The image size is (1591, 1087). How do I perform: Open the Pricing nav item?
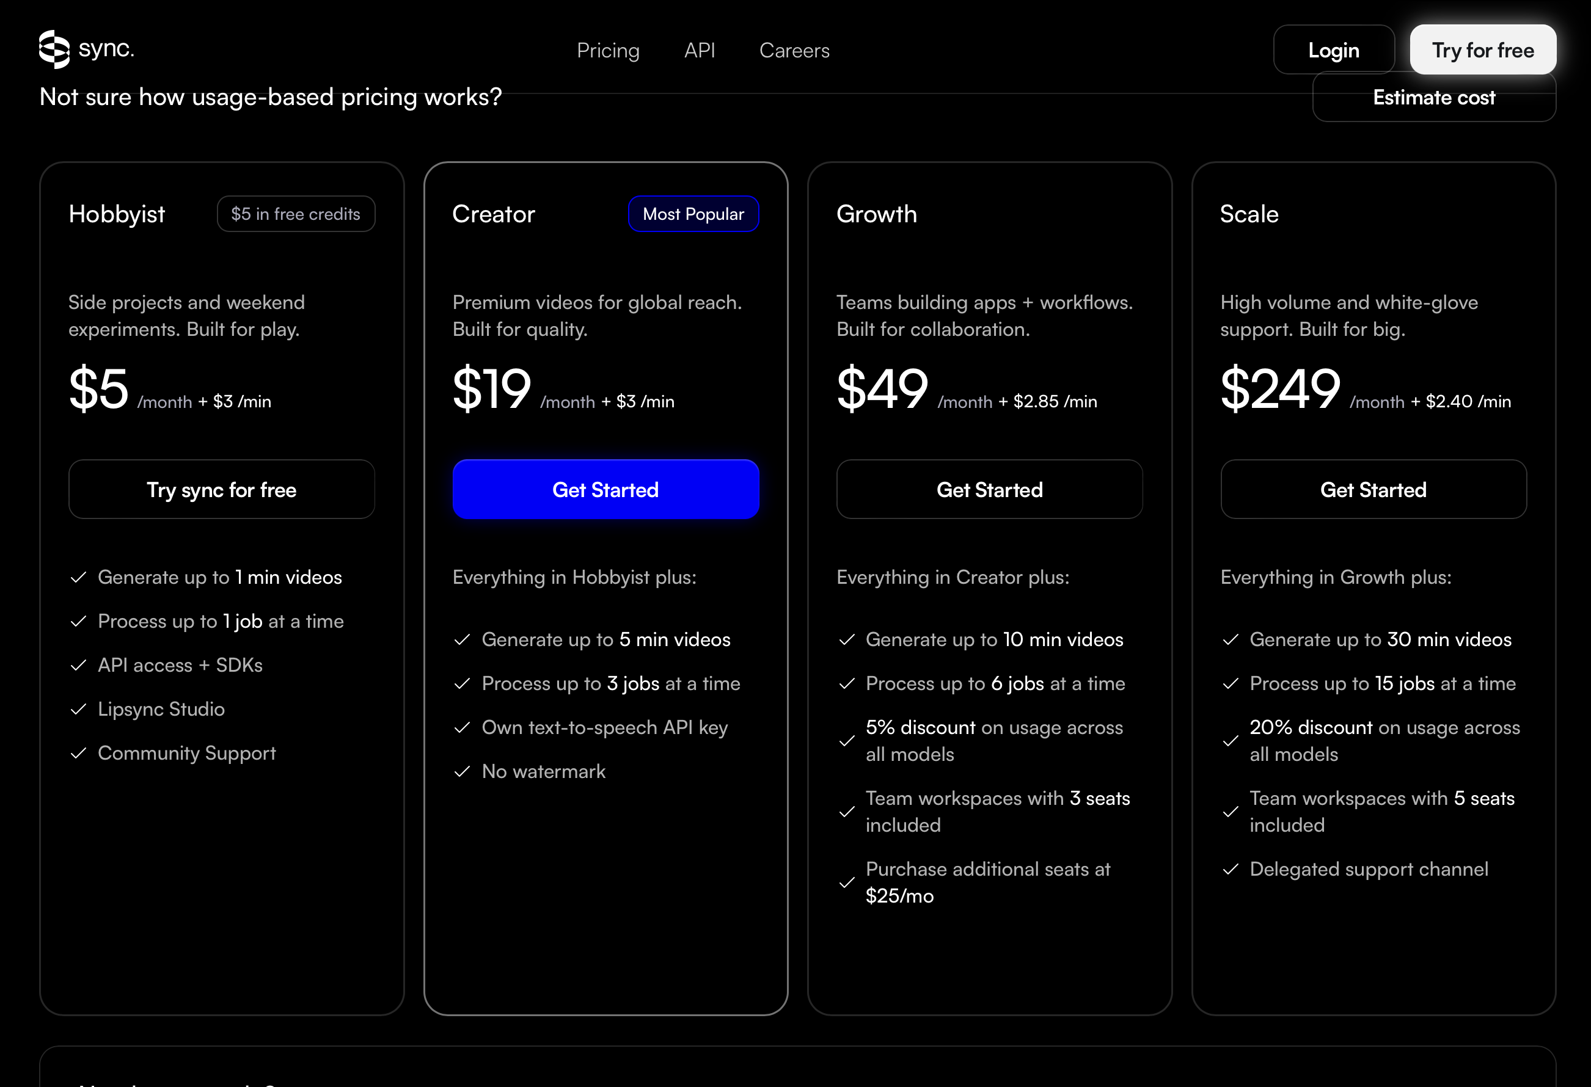(x=608, y=50)
